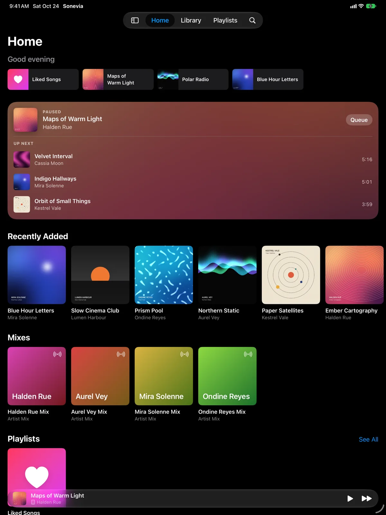Tap radio icon on Halden Rue mix

coord(57,354)
